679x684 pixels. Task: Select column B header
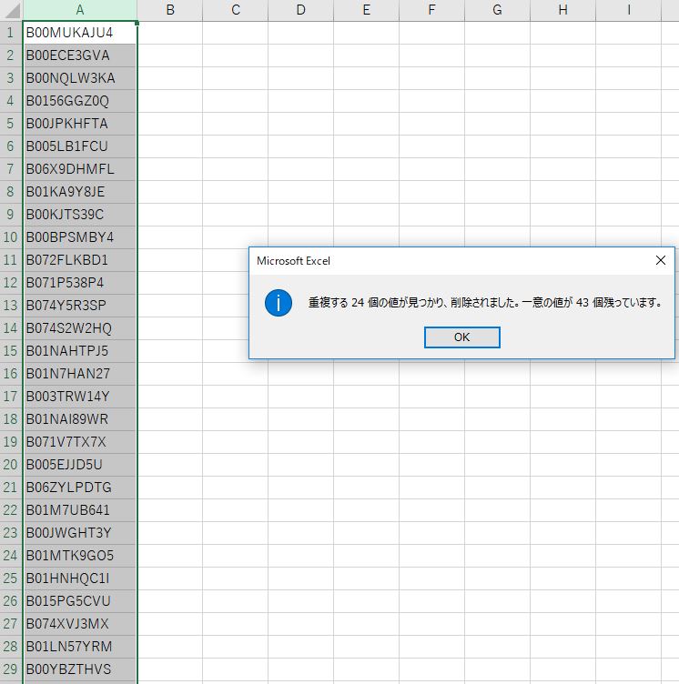170,10
